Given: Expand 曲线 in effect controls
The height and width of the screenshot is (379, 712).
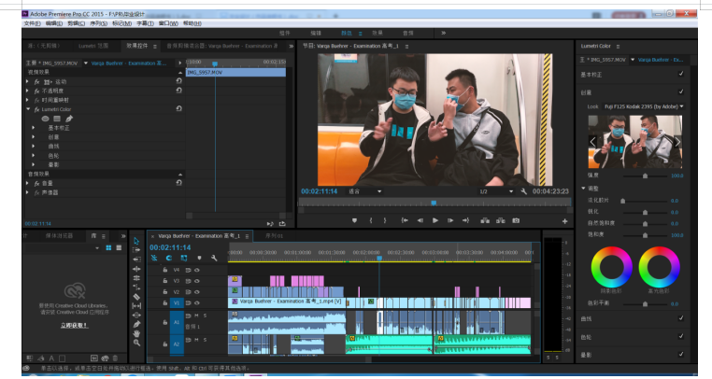Looking at the screenshot, I should [33, 147].
